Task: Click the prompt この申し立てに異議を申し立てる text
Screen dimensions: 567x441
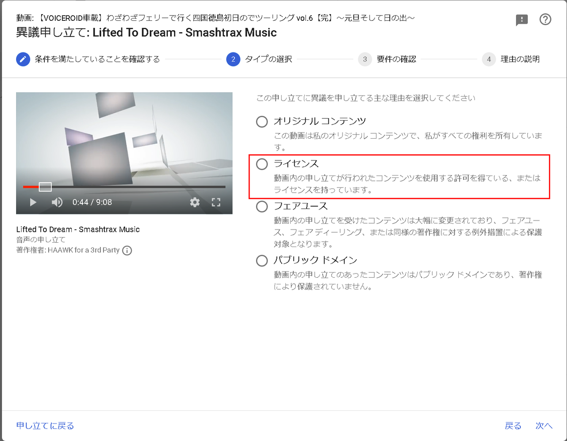Action: pos(366,98)
